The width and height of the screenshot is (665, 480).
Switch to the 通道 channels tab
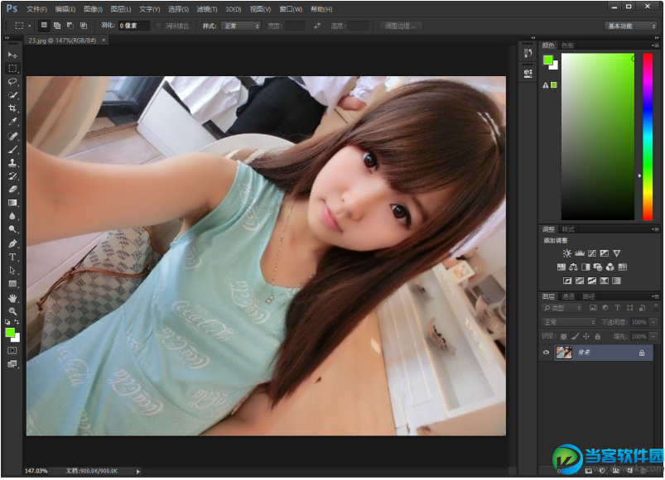point(568,296)
